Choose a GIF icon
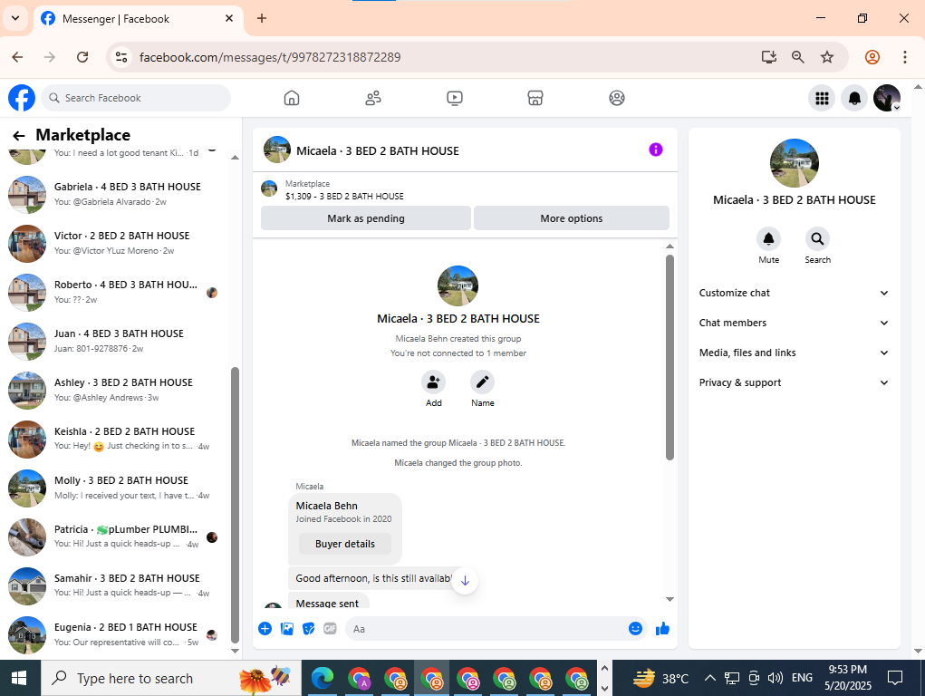This screenshot has width=925, height=696. point(331,629)
